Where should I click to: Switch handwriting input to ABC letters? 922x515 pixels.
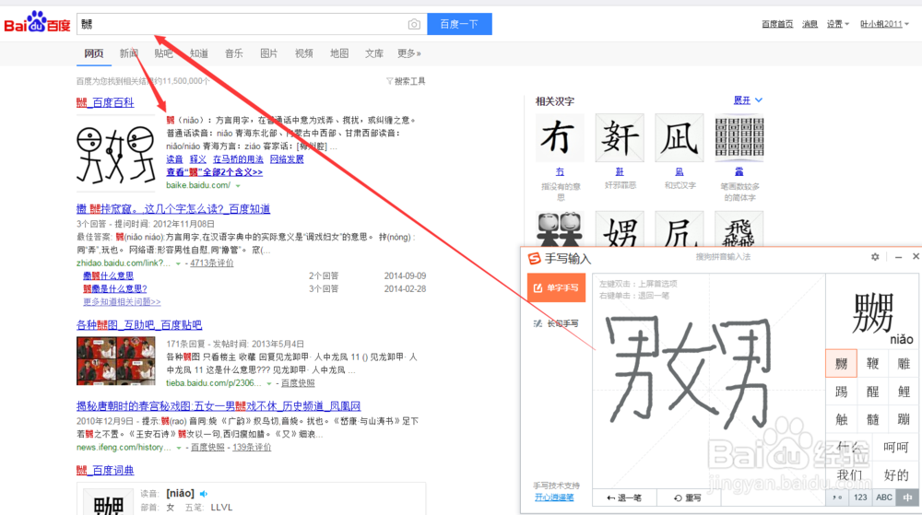pos(884,497)
